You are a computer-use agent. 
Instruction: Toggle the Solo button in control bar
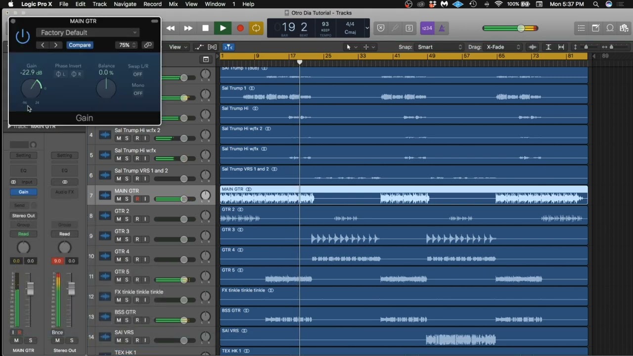(409, 28)
